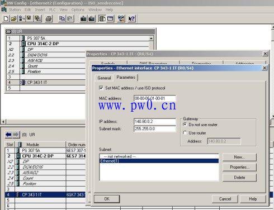274x210 pixels.
Task: Select the Use router radio button
Action: tap(185, 133)
